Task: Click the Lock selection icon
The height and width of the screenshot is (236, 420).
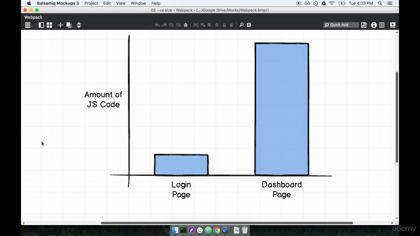Action: 224,25
